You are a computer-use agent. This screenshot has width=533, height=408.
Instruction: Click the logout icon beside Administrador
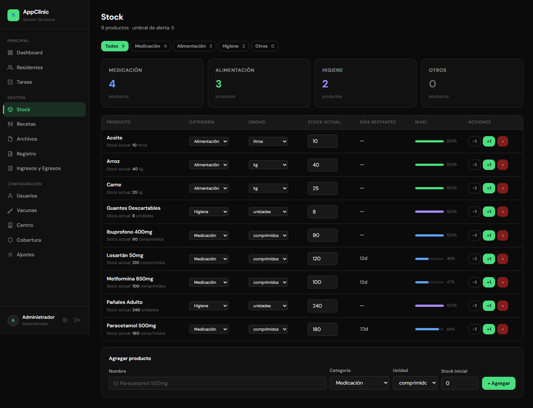(77, 320)
